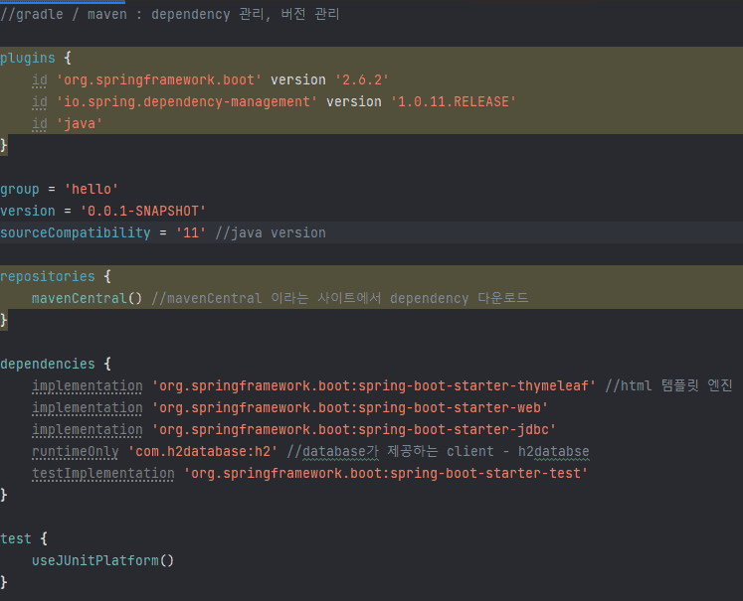Image resolution: width=743 pixels, height=601 pixels.
Task: Click the 'org.springframework.boot' plugin id string
Action: (159, 80)
